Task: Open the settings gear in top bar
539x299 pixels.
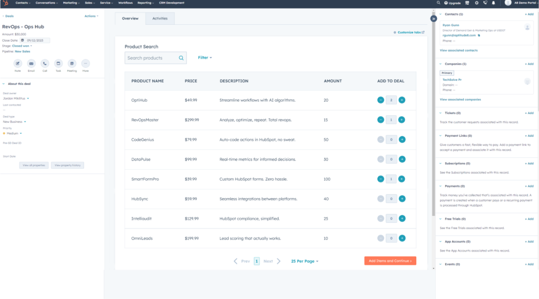Action: [476, 3]
